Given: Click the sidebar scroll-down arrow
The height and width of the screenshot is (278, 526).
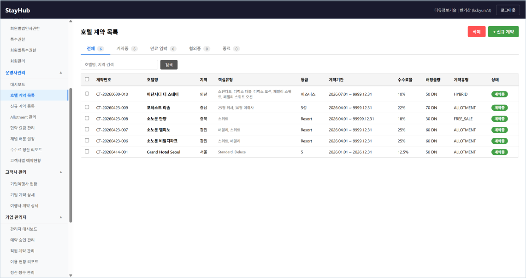Looking at the screenshot, I should 71,276.
